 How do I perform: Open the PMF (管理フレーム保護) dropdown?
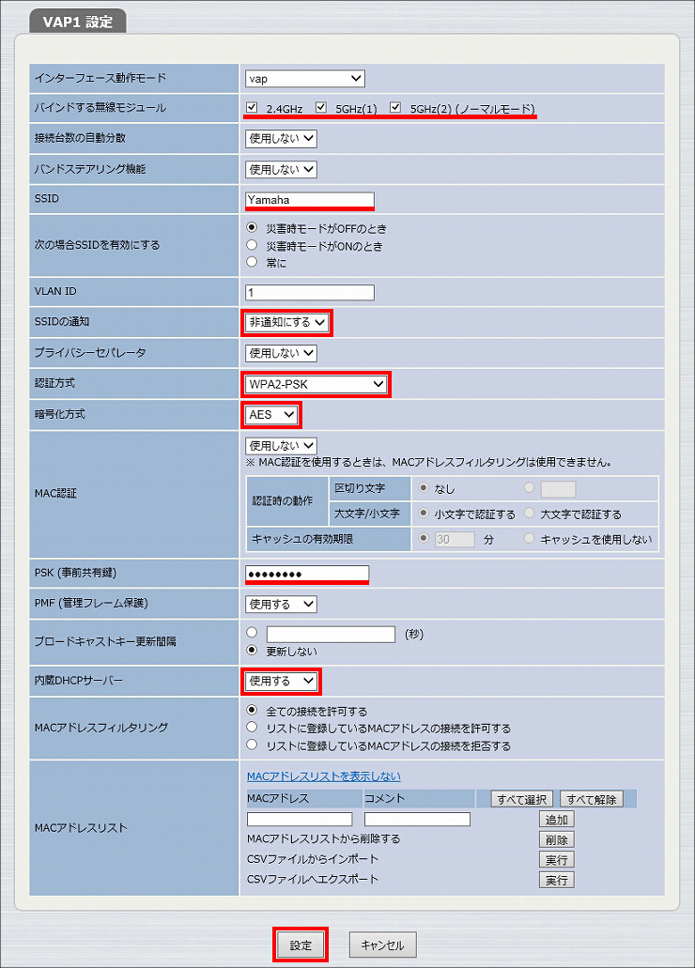(281, 605)
